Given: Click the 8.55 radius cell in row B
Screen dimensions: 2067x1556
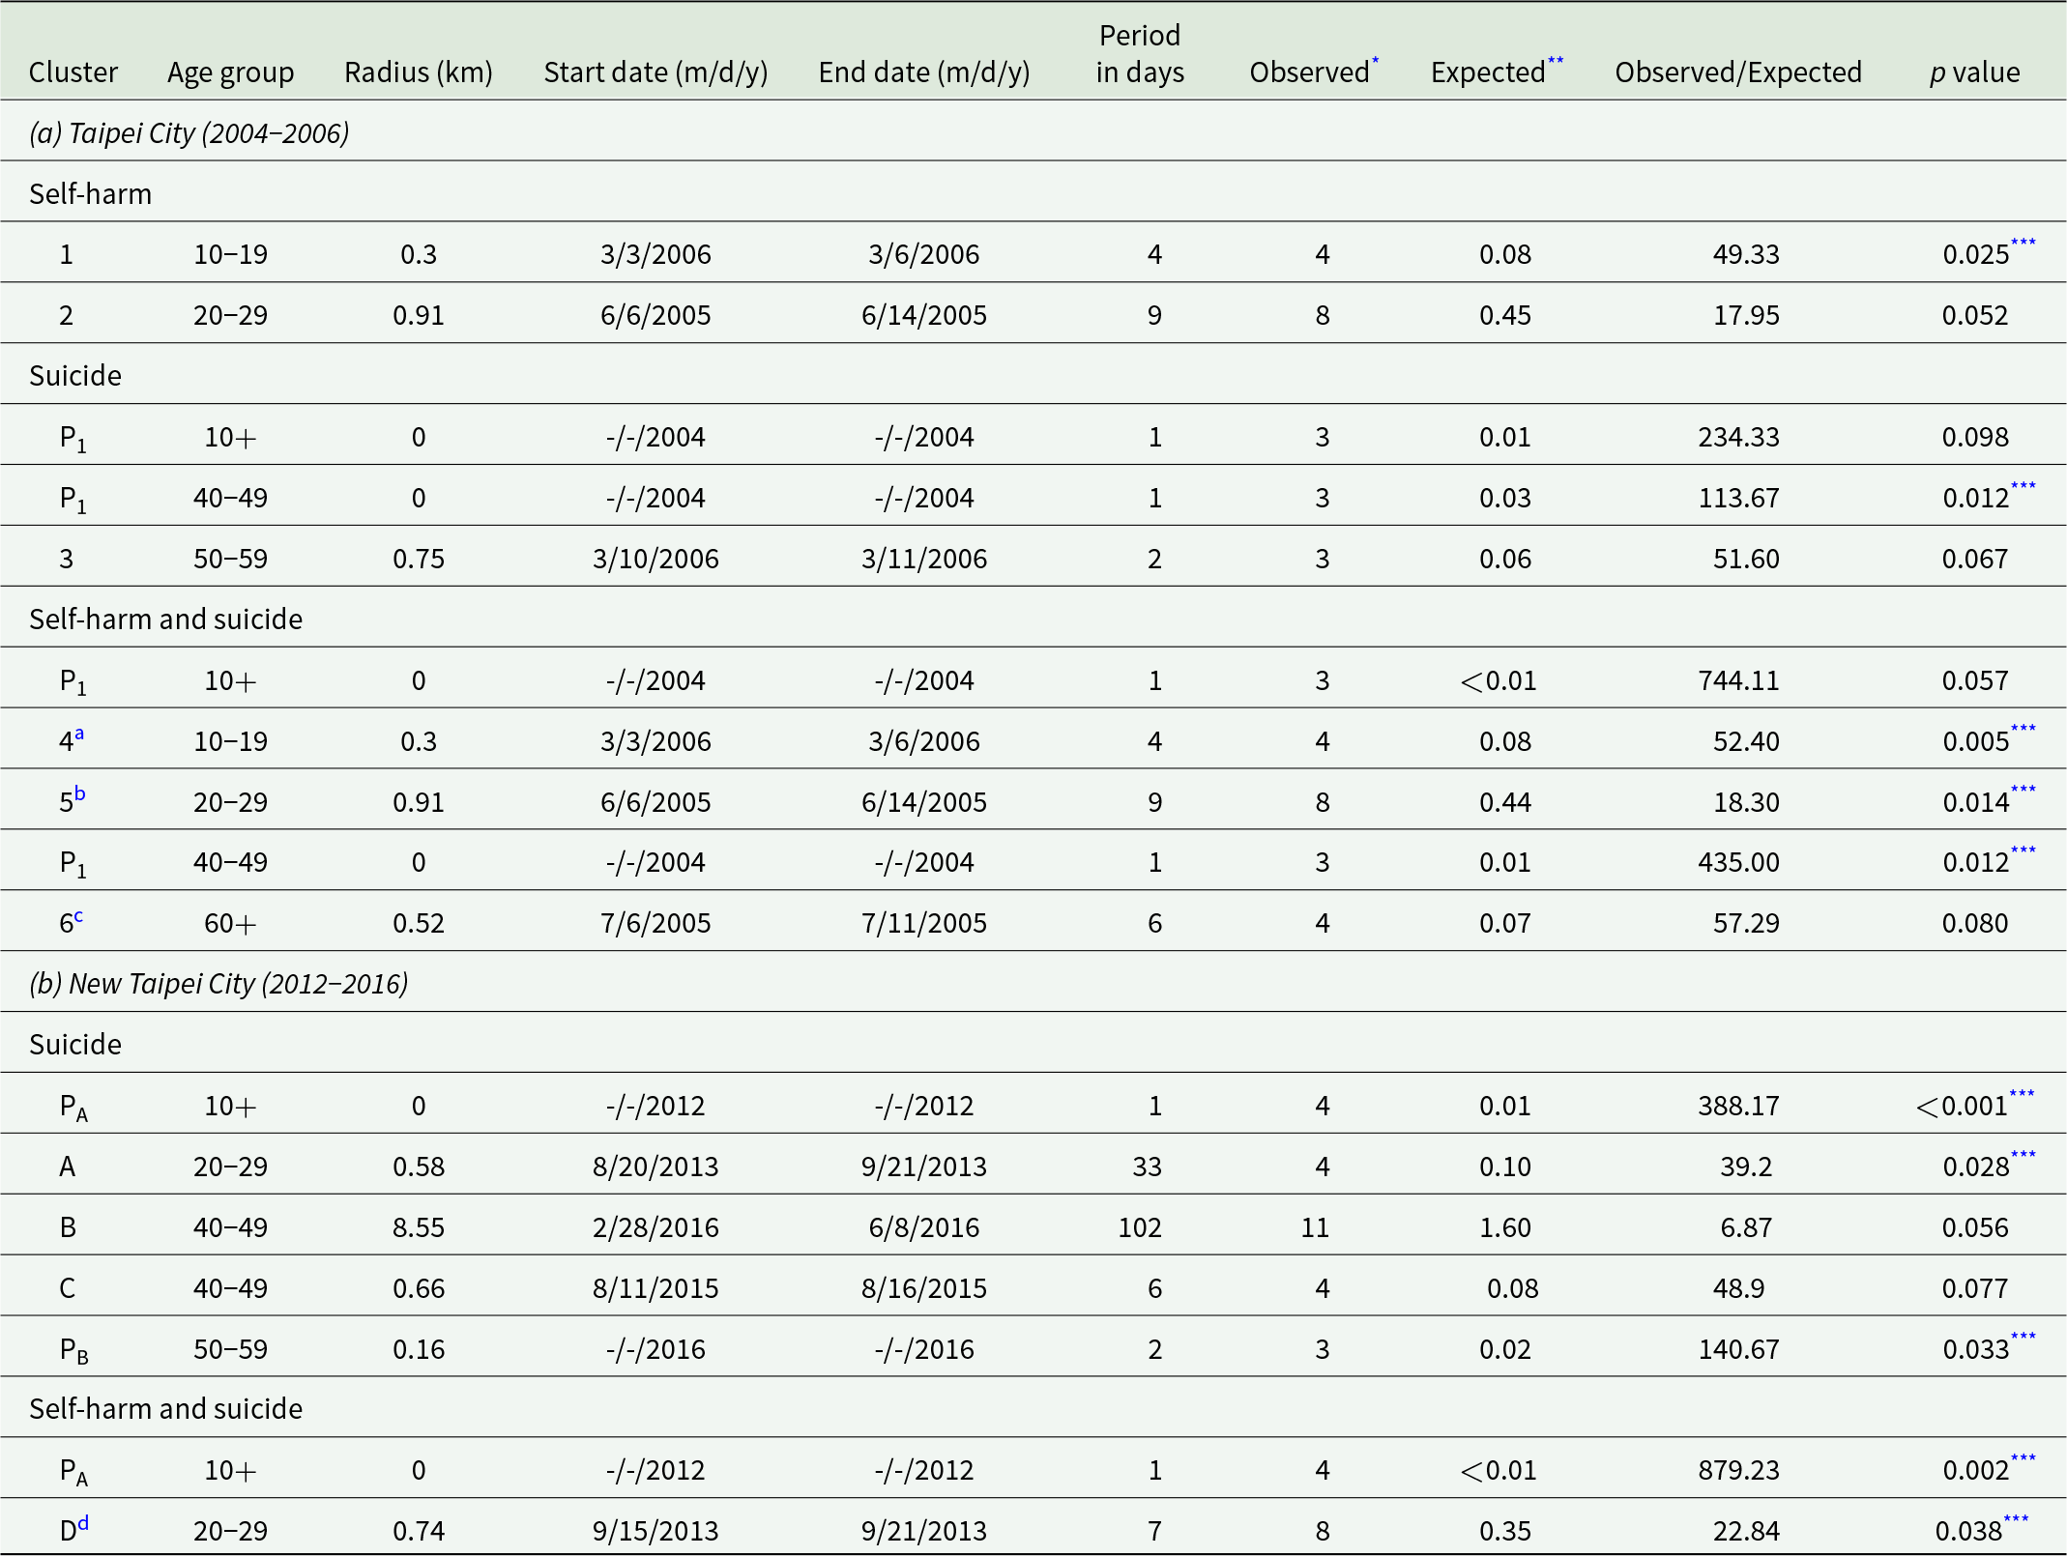Looking at the screenshot, I should click(418, 1227).
